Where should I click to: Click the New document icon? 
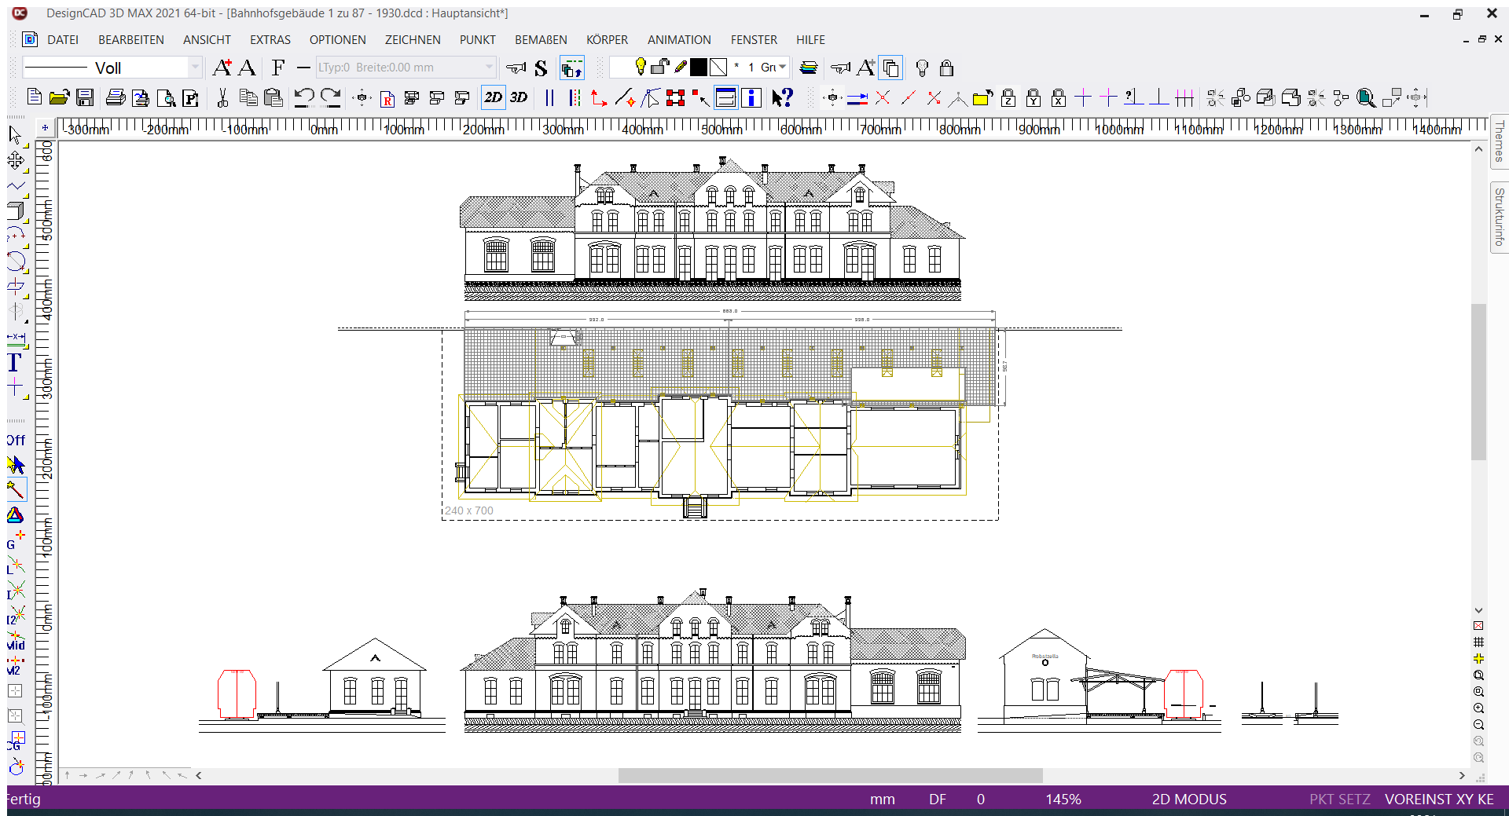pos(34,97)
